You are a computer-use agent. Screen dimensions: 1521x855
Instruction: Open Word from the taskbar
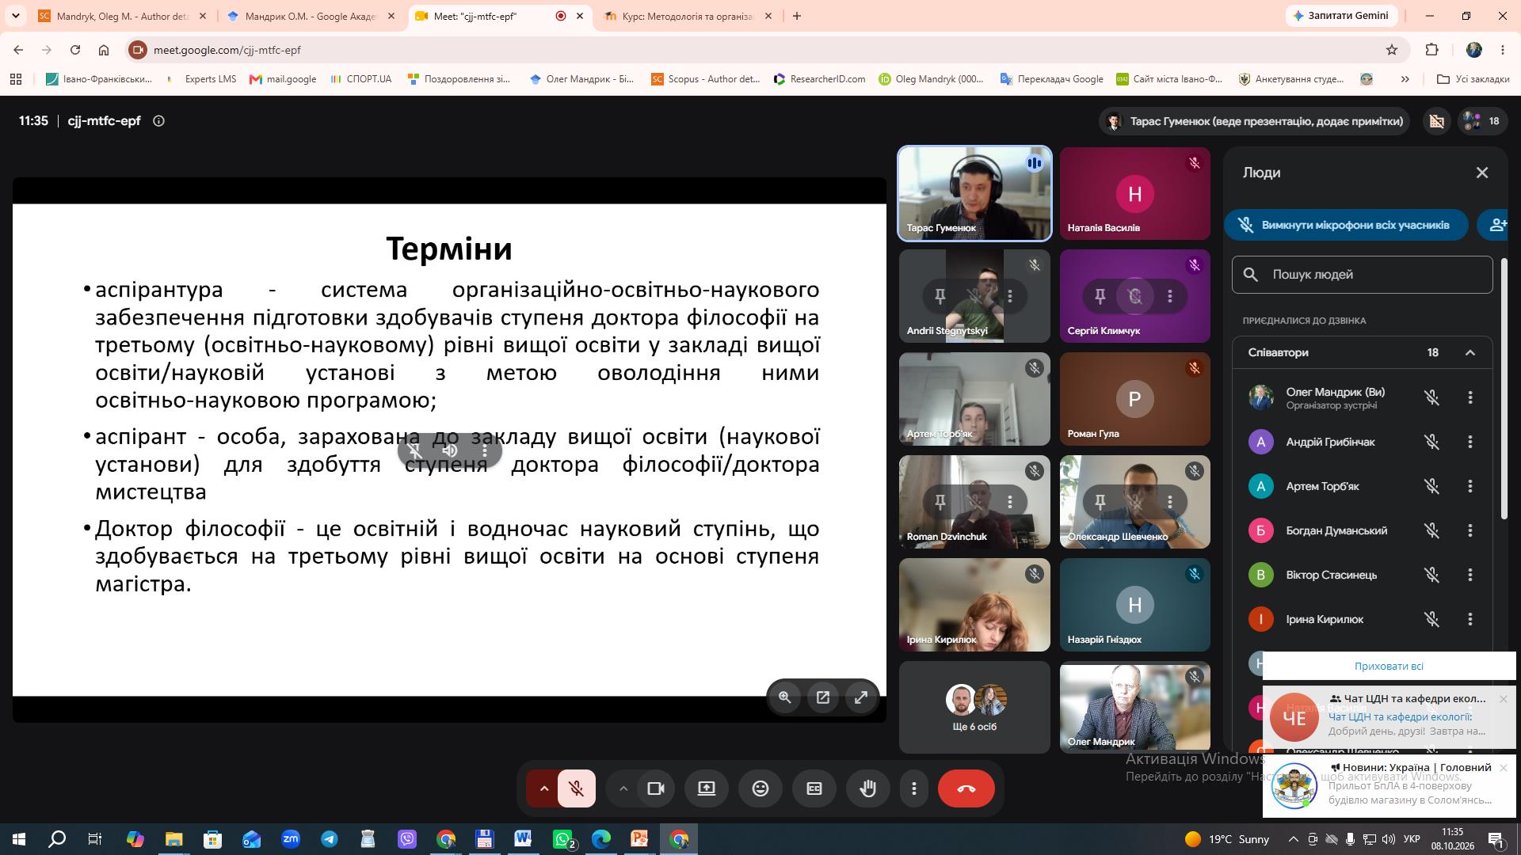[523, 839]
